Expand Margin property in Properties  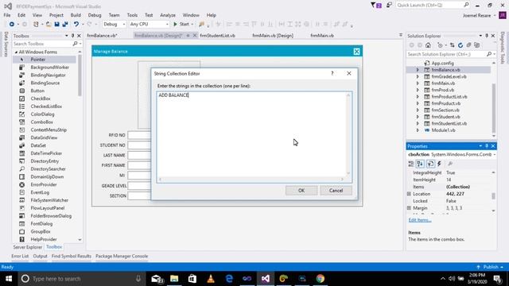pos(409,208)
